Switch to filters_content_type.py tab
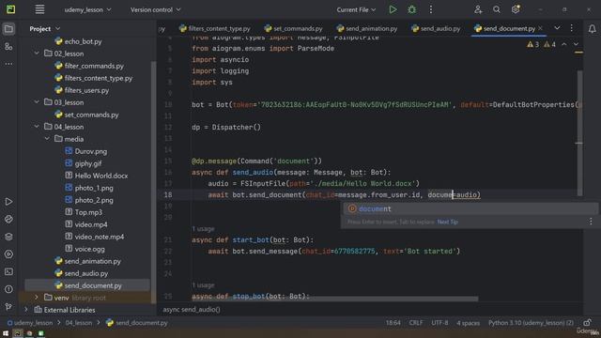Screen dimensions: 601x338 (x=215, y=28)
